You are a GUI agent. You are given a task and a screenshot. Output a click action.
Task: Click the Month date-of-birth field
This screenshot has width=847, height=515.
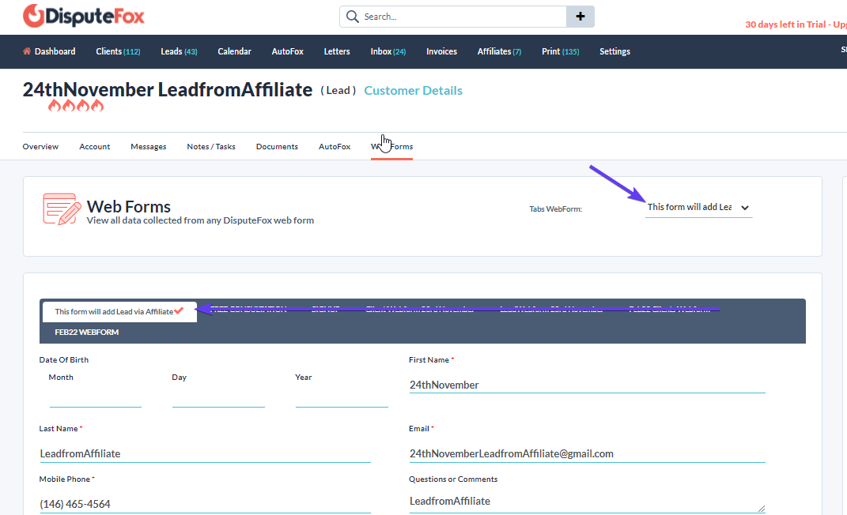tap(96, 399)
